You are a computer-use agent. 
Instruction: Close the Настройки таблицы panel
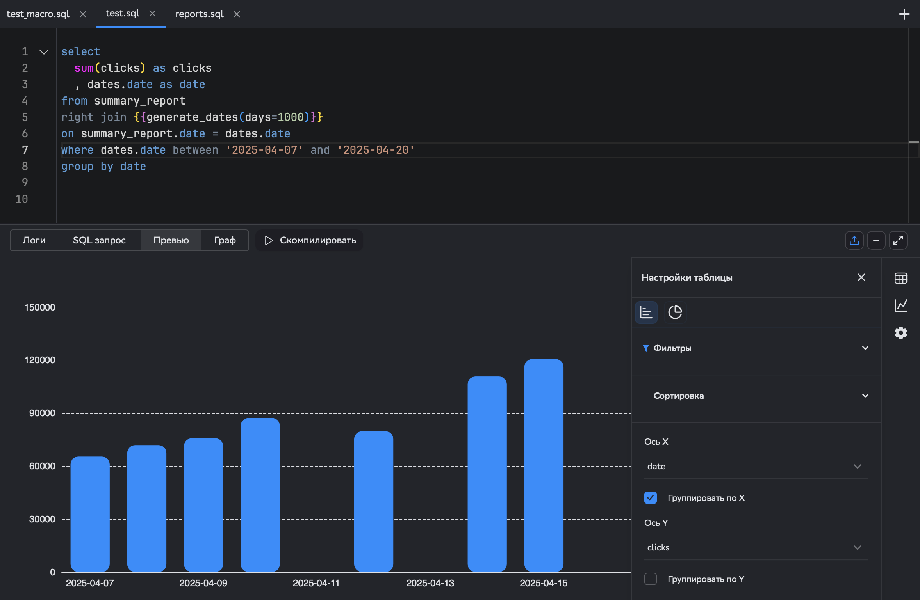click(861, 277)
